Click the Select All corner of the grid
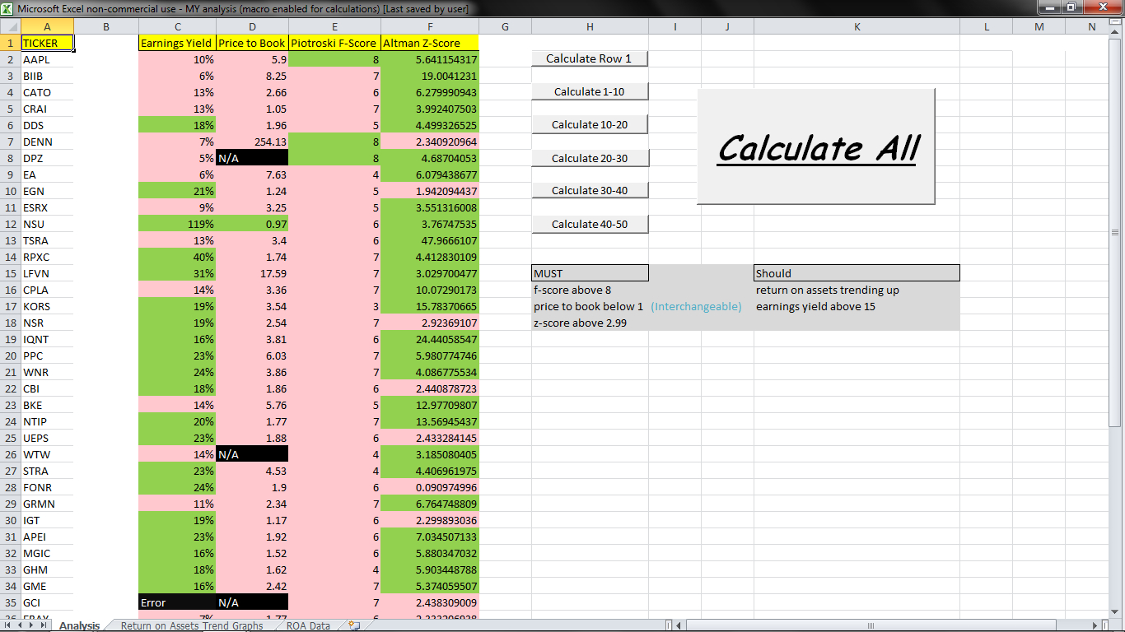The height and width of the screenshot is (632, 1125). pyautogui.click(x=10, y=27)
